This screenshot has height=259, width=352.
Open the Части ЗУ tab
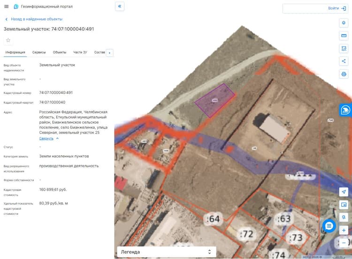coord(80,52)
